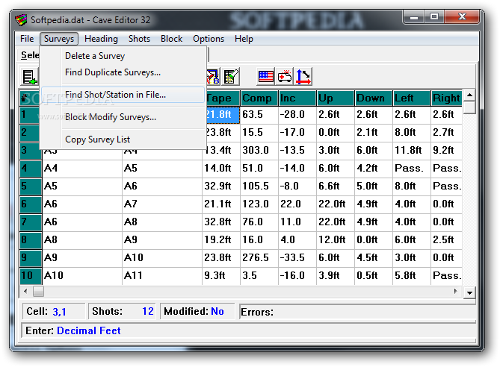500x367 pixels.
Task: Click the Errors status field
Action: coord(357,312)
